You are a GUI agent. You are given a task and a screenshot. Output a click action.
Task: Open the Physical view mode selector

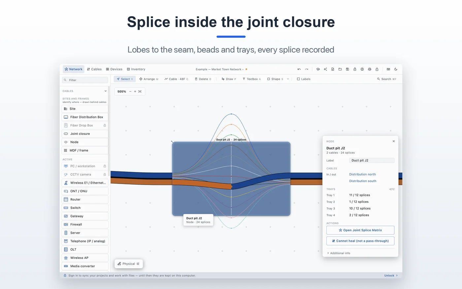pyautogui.click(x=129, y=264)
